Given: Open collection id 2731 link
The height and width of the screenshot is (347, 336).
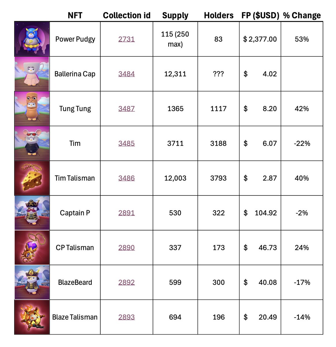Looking at the screenshot, I should click(x=126, y=39).
